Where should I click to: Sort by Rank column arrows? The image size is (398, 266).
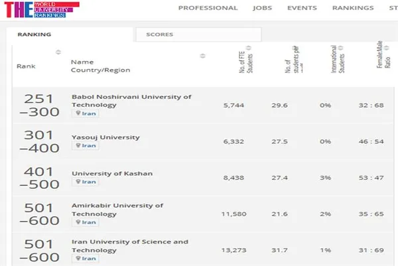coord(58,52)
